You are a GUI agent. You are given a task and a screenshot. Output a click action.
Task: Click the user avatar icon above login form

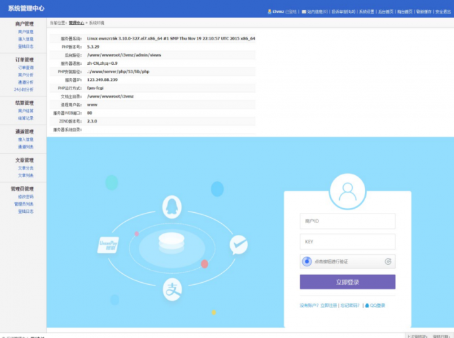click(348, 191)
